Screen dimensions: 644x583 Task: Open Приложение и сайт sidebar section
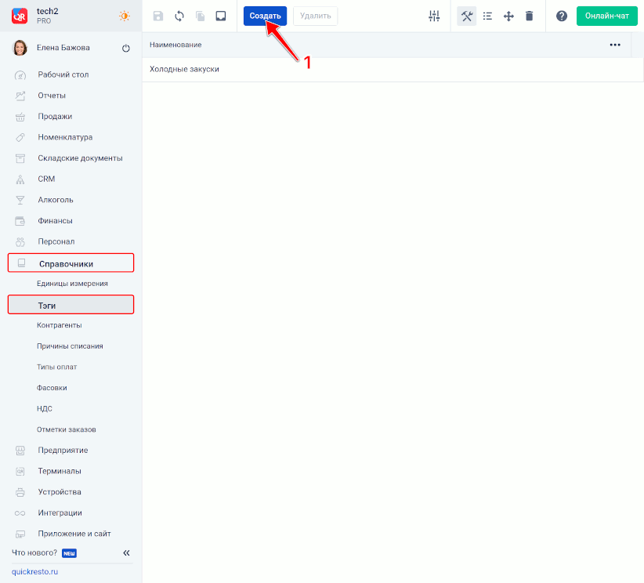point(74,534)
